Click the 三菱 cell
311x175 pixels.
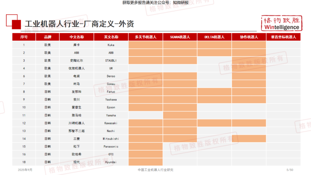[77, 139]
